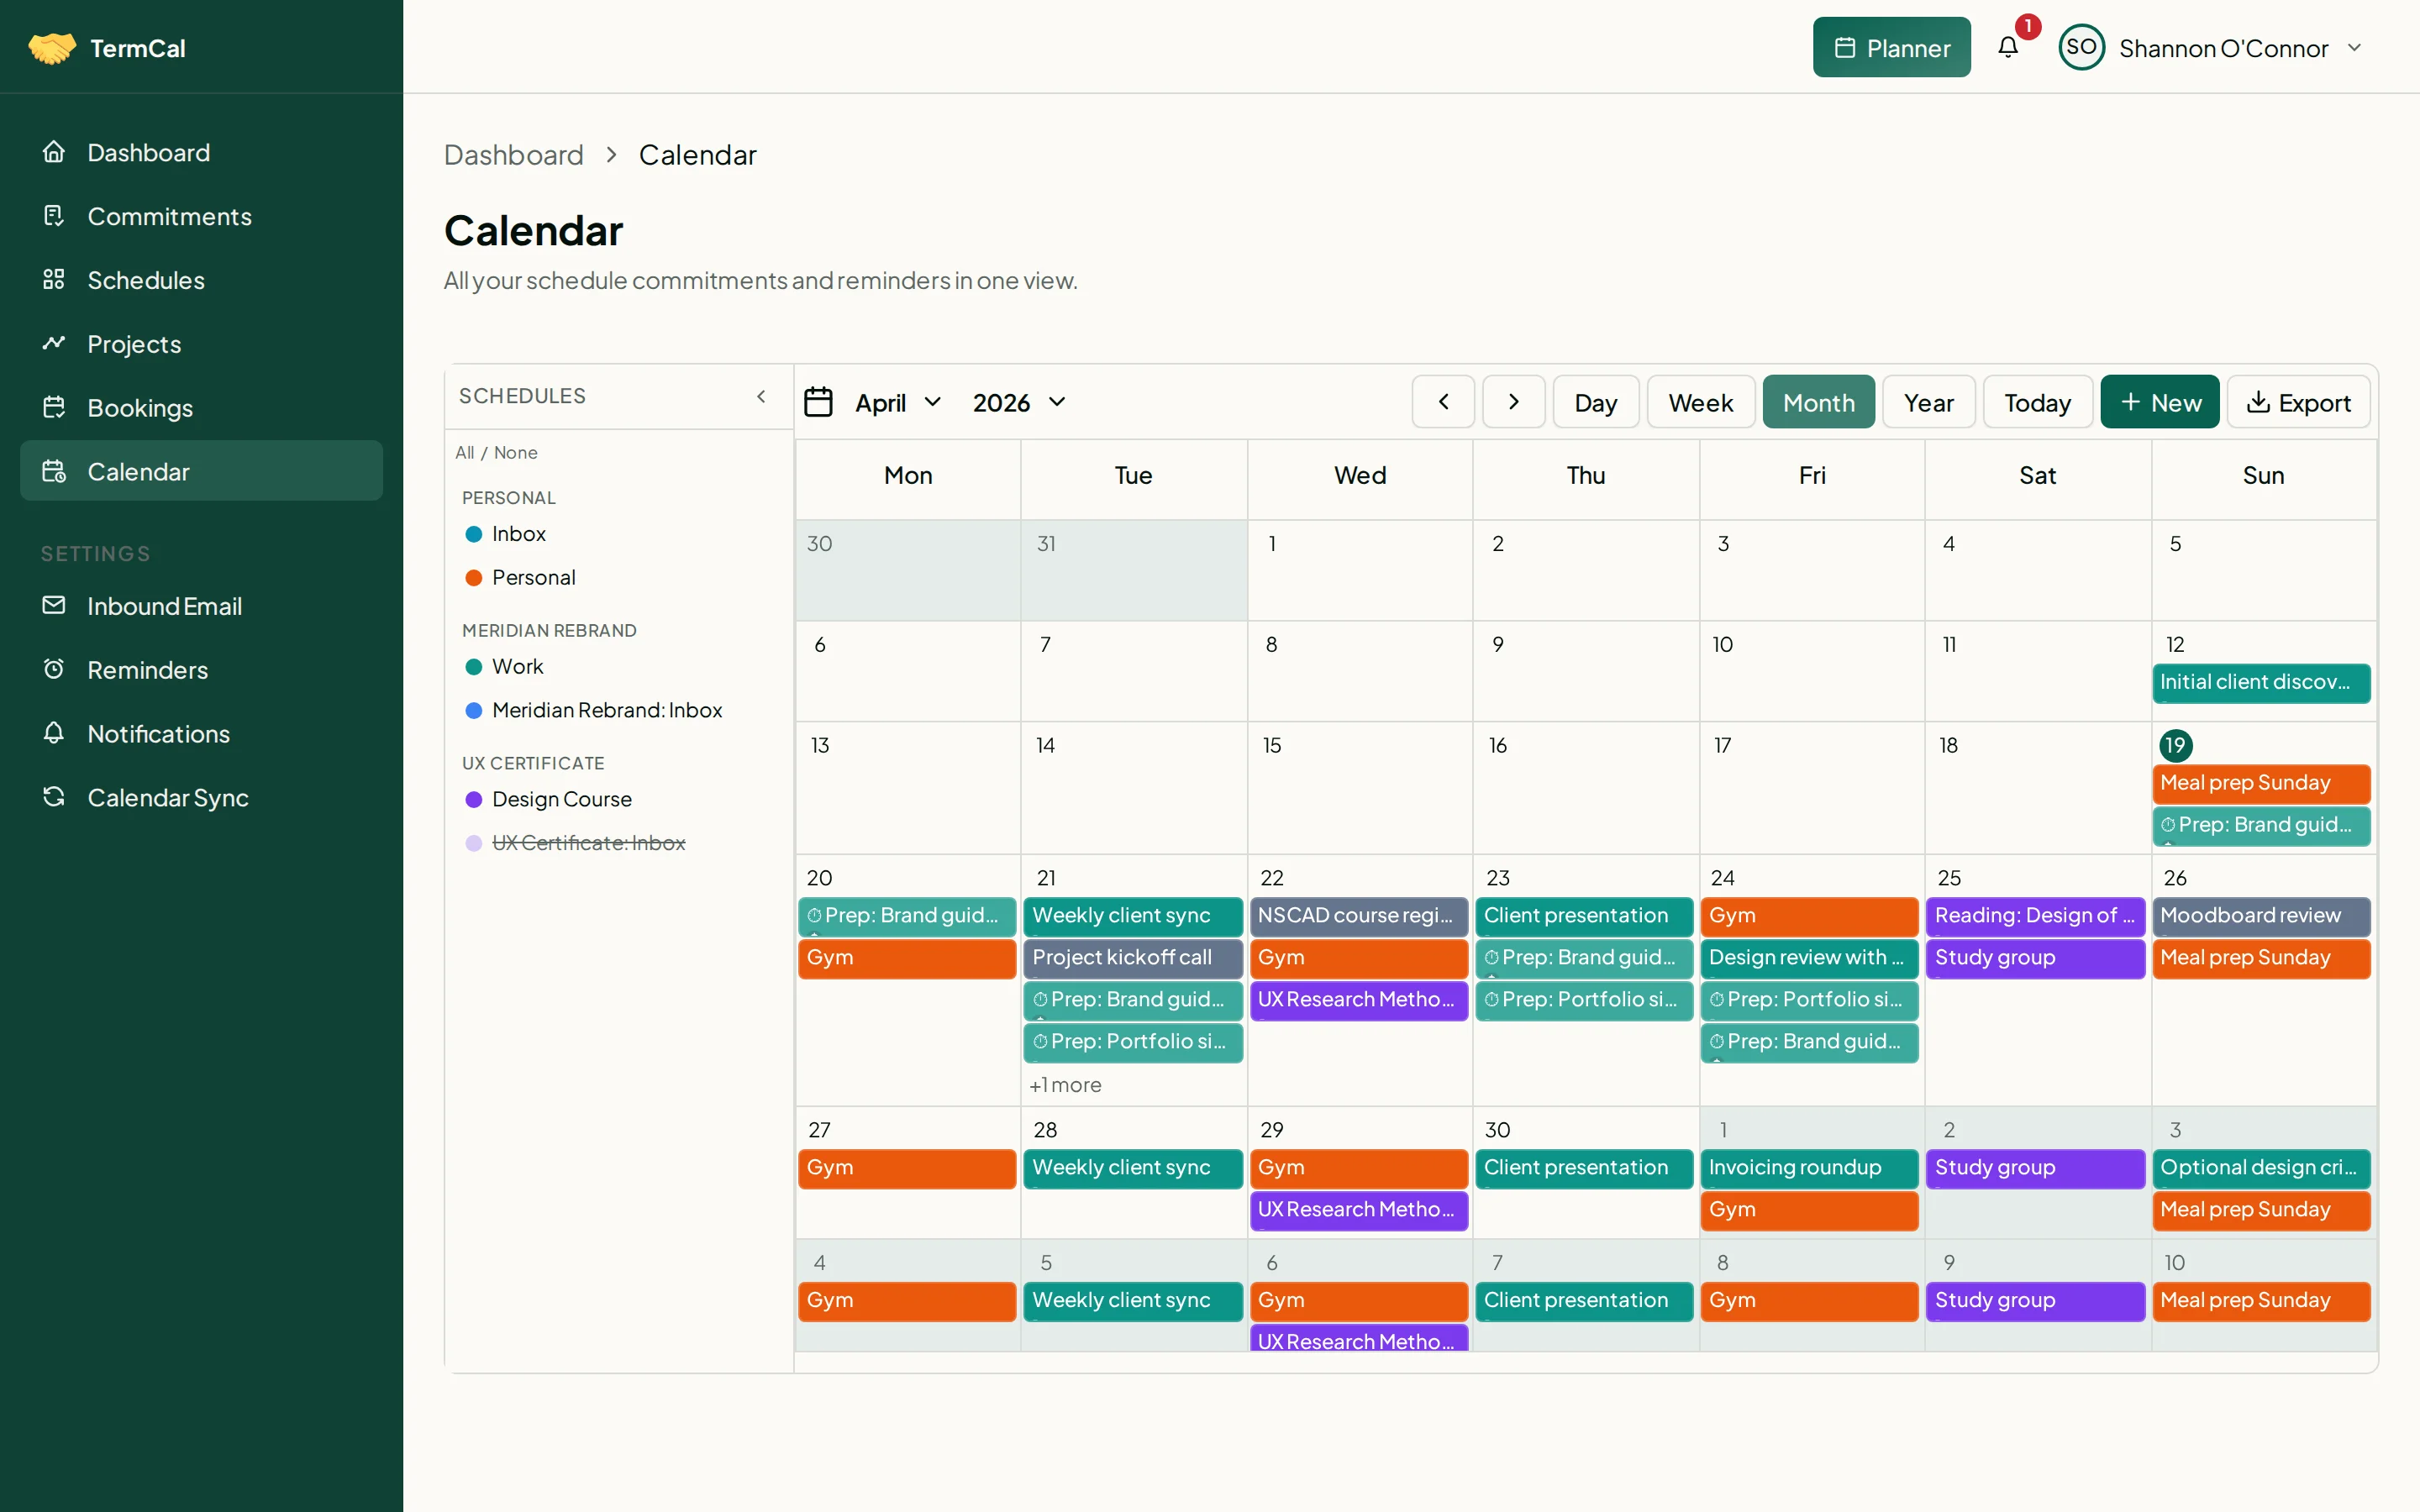Open the April month dropdown

click(893, 402)
